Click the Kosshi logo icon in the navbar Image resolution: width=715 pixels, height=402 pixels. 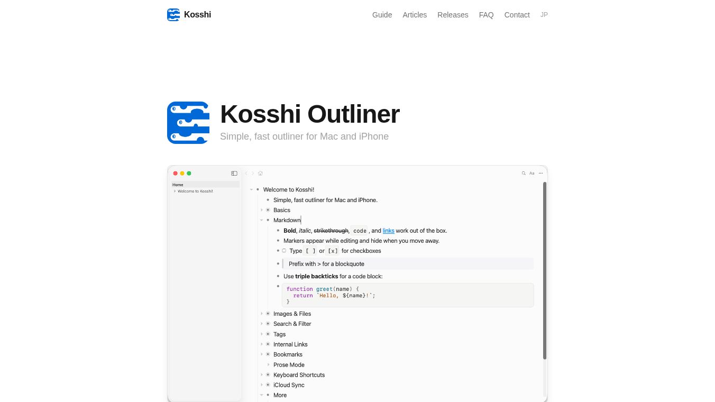173,15
